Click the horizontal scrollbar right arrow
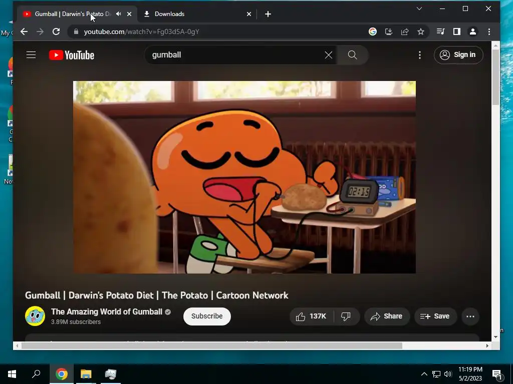The image size is (513, 384). [487, 345]
